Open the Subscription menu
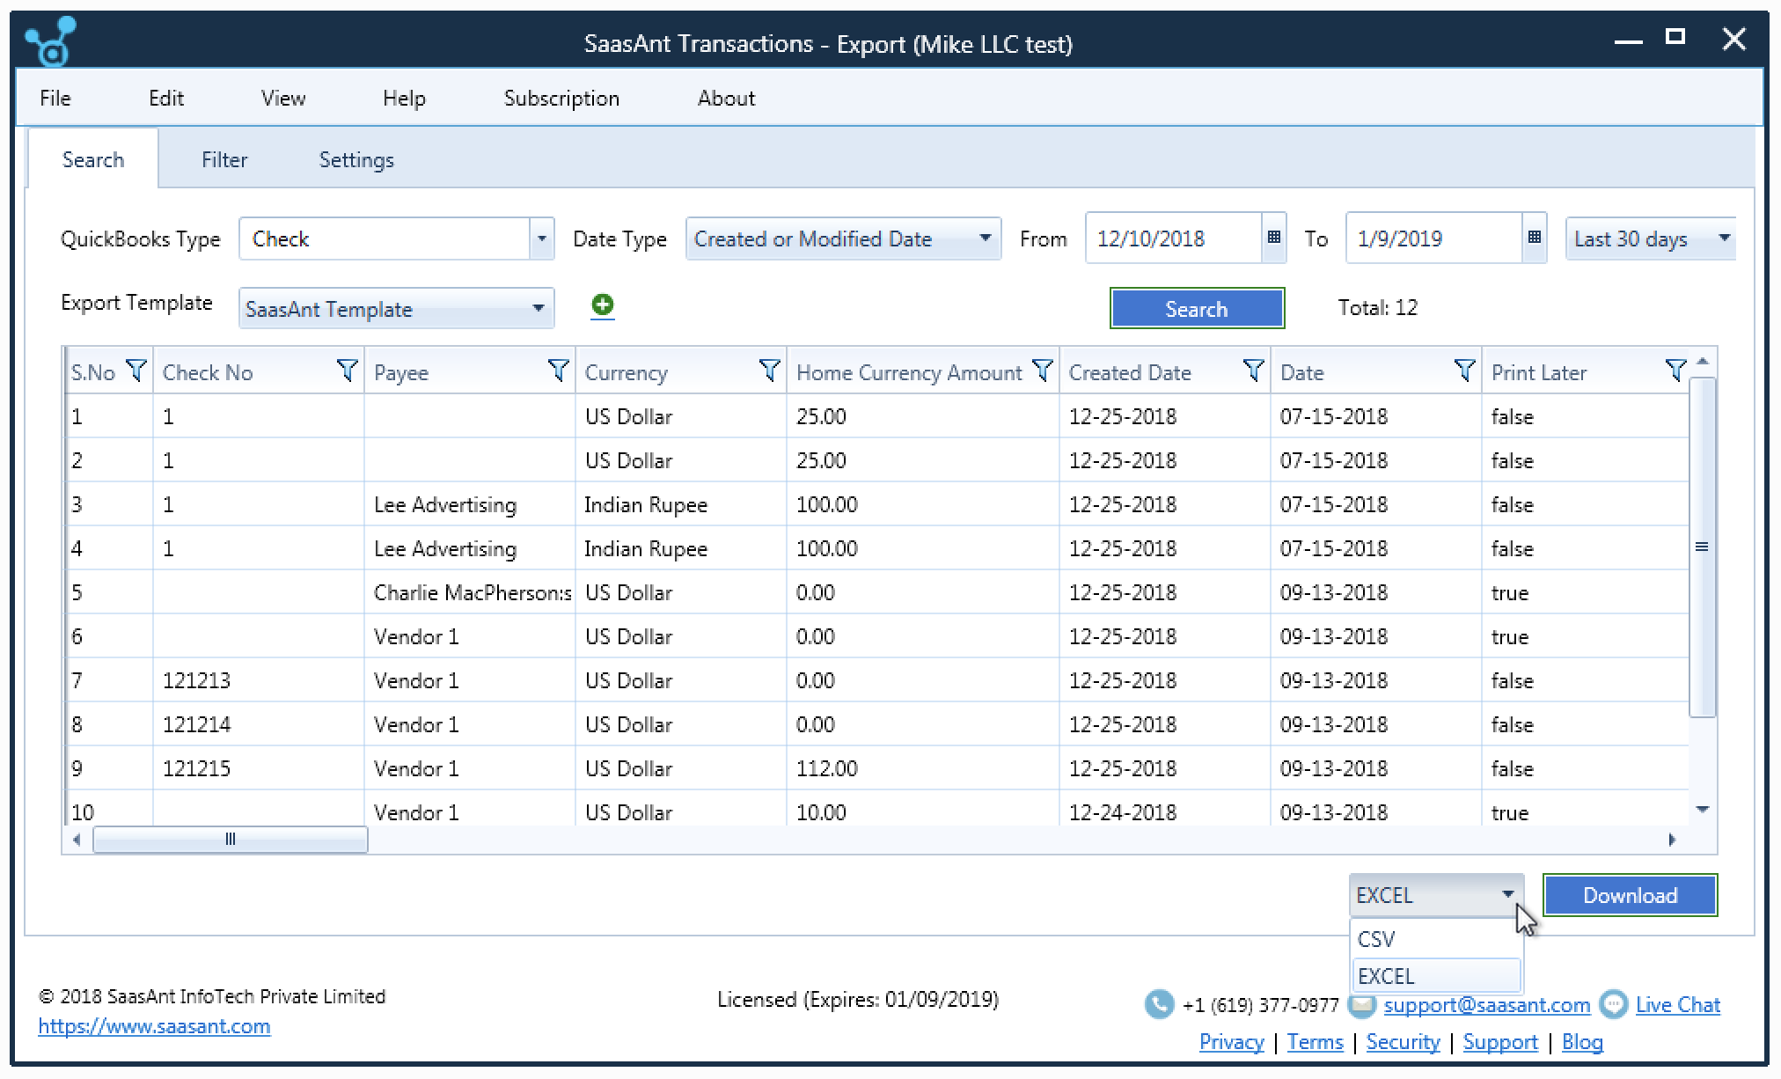Viewport: 1781px width, 1079px height. point(561,99)
